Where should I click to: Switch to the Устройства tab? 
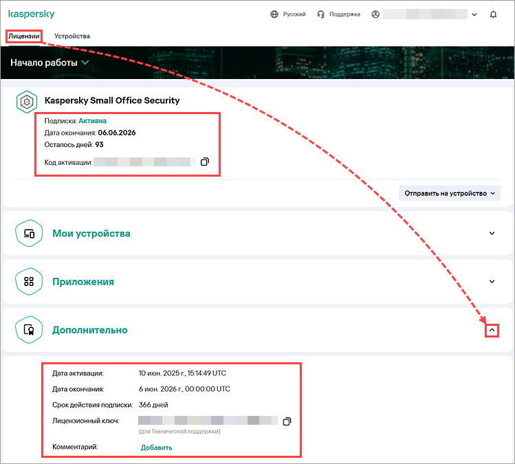point(72,36)
